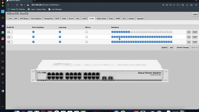The image size is (199, 112).
Task: Click the sidebar lightbulb icon
Action: pyautogui.click(x=3, y=82)
